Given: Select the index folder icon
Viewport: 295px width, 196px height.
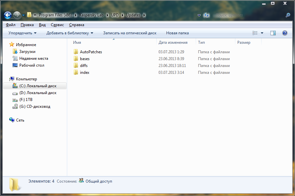Looking at the screenshot, I should tap(76, 73).
